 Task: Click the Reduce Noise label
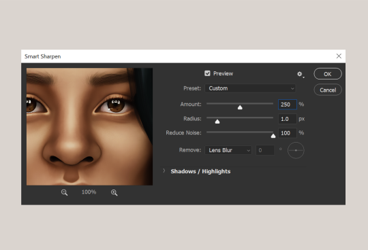click(183, 132)
